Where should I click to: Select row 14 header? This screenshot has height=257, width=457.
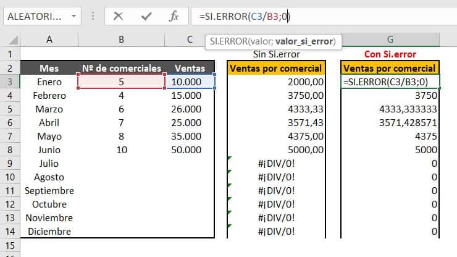click(10, 231)
